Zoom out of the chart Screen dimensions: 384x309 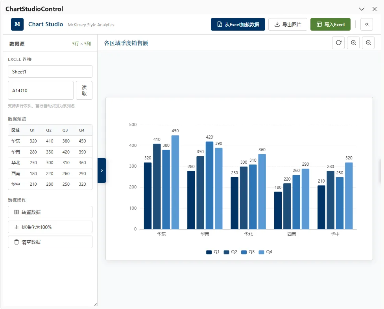click(x=368, y=43)
